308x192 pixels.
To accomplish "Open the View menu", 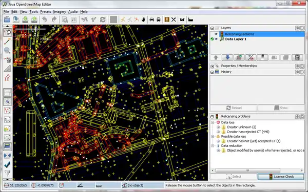I will pos(24,12).
